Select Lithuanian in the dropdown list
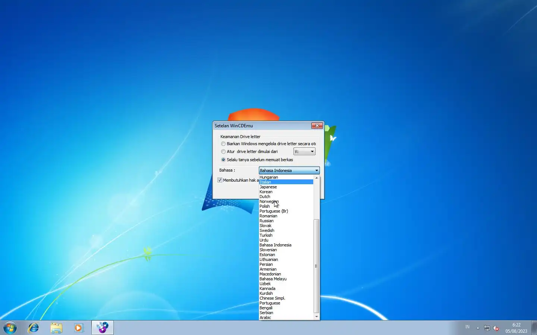This screenshot has width=537, height=335. (286, 259)
